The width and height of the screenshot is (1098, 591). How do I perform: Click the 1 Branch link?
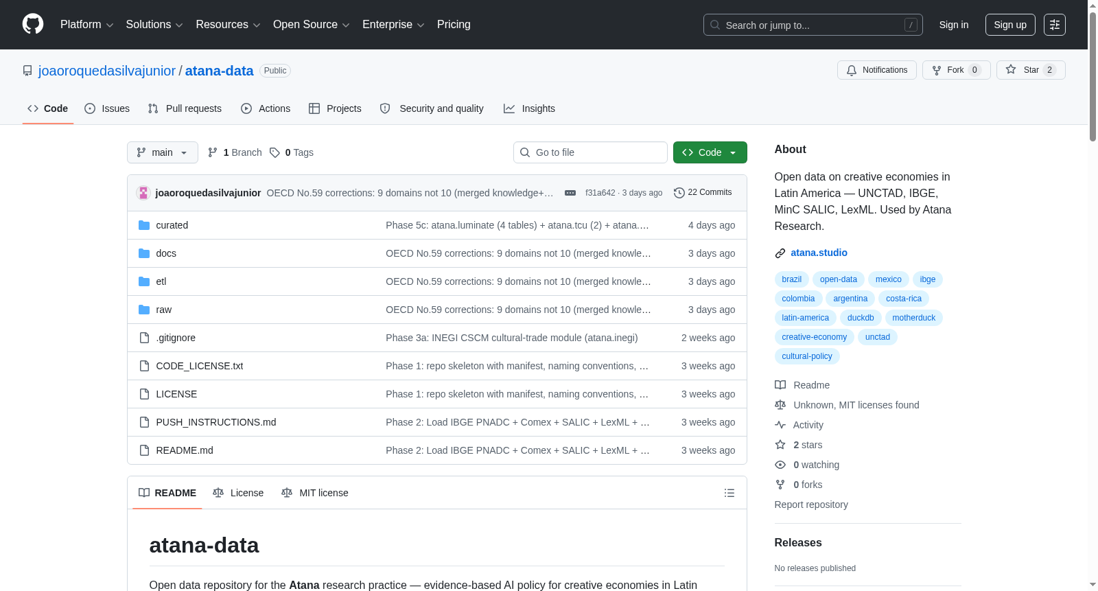coord(235,152)
